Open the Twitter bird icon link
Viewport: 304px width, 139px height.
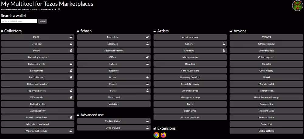[55, 9]
